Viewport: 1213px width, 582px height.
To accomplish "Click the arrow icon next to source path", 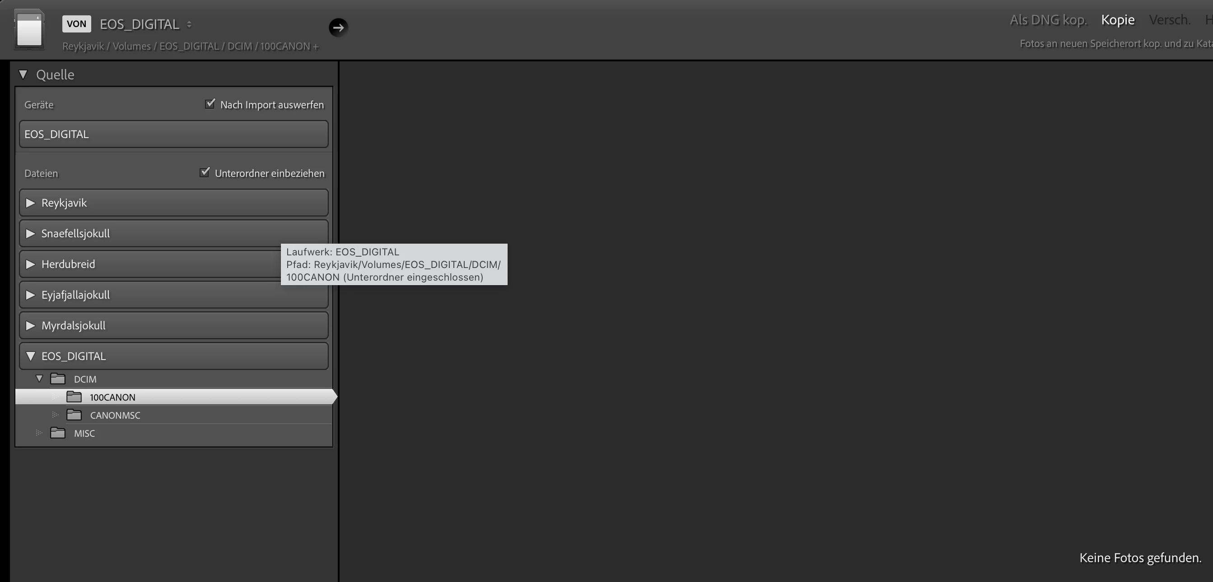I will (338, 27).
